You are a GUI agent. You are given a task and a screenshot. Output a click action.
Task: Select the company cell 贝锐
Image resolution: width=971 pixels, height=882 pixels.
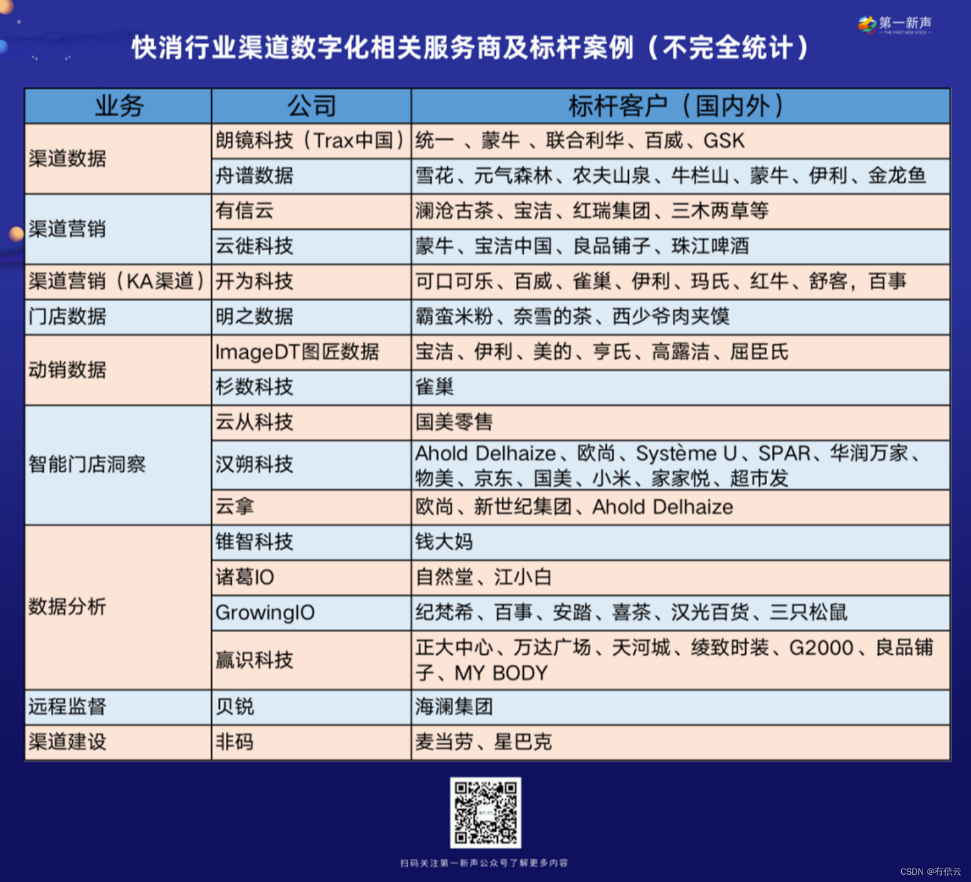312,707
